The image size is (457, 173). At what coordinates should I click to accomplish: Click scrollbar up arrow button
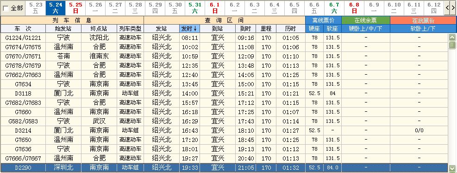pos(452,38)
